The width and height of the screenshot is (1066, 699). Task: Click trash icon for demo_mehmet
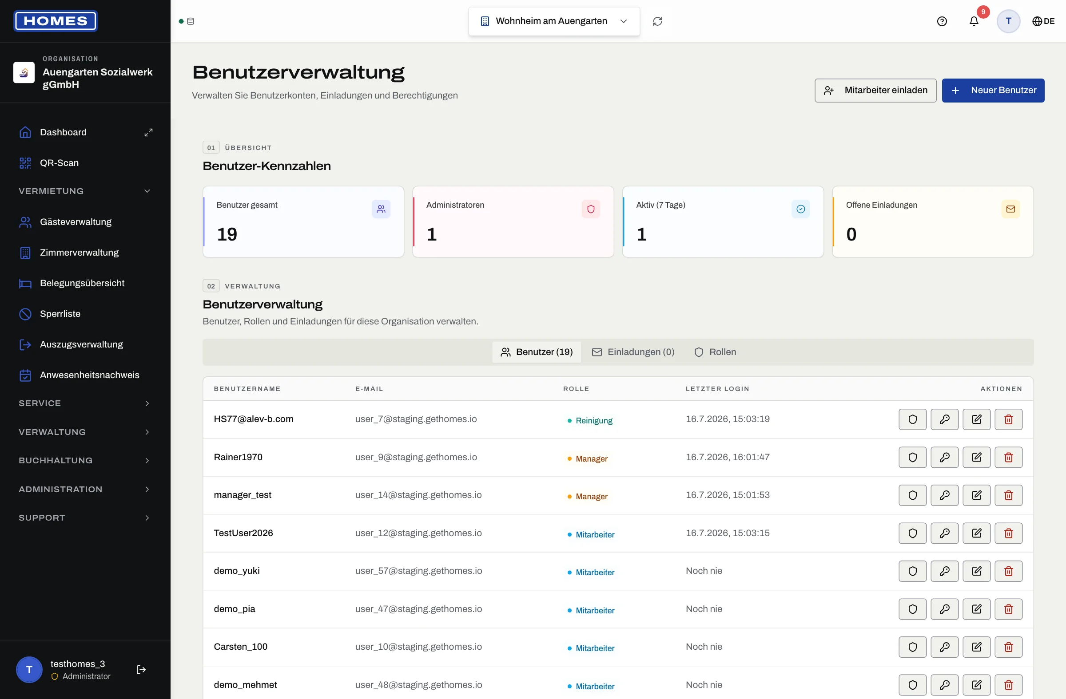(x=1008, y=685)
